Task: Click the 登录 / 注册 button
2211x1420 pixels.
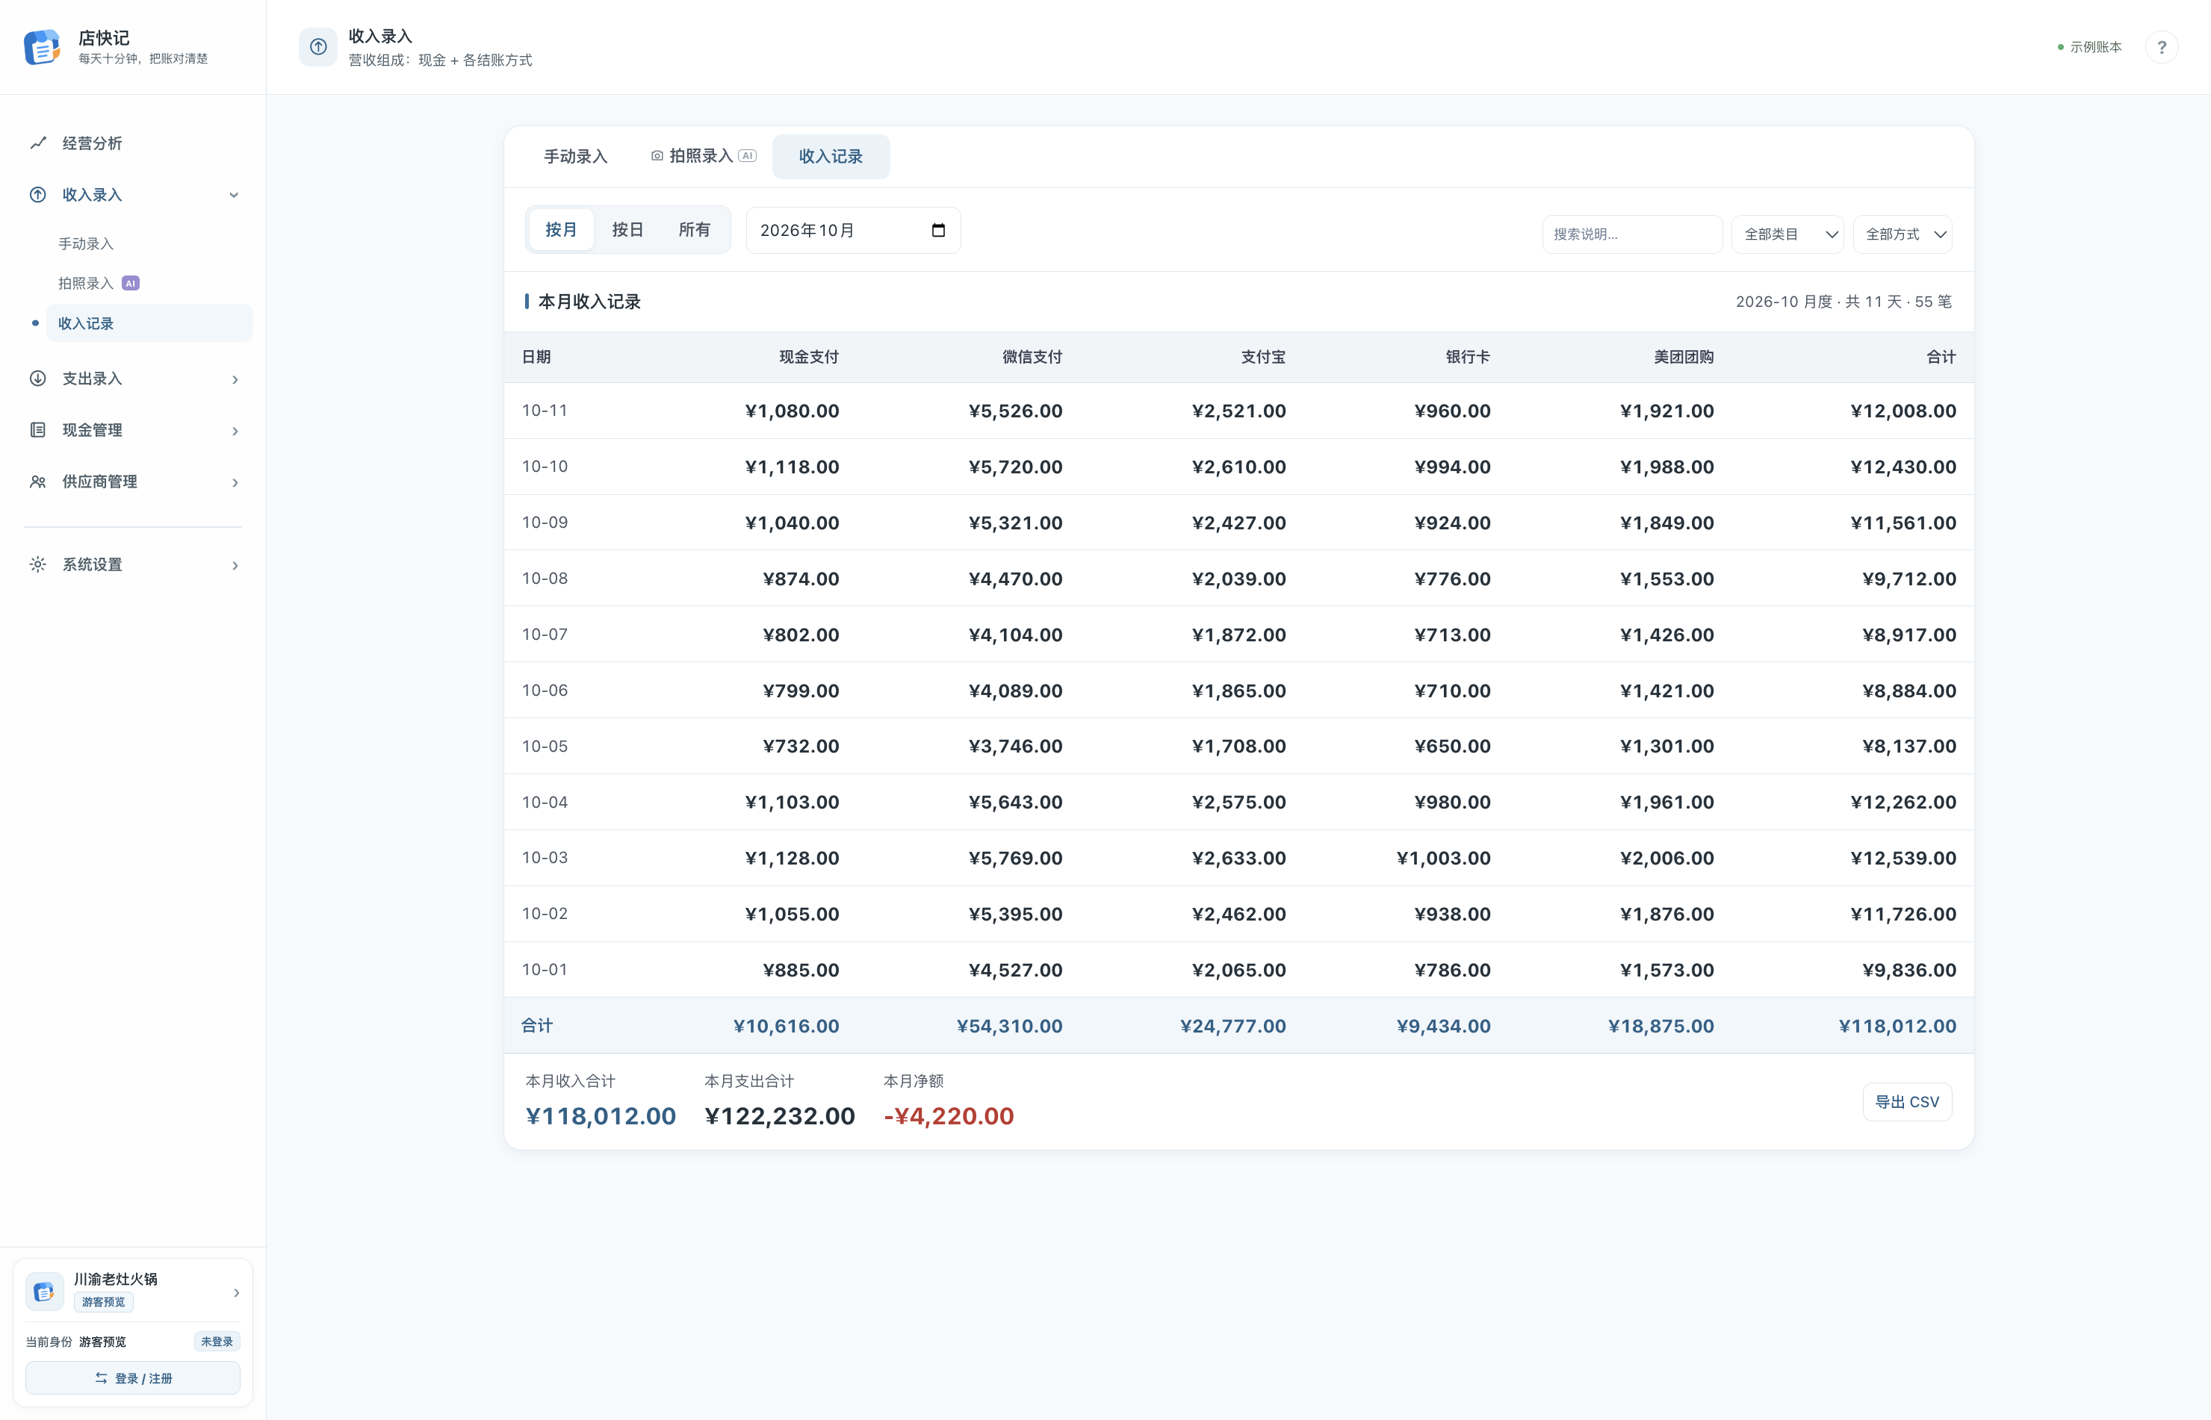Action: click(x=133, y=1377)
